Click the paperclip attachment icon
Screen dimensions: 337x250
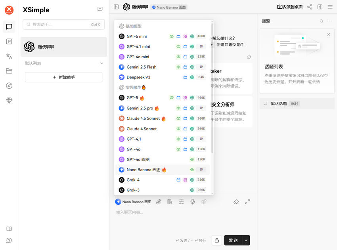coord(159,202)
